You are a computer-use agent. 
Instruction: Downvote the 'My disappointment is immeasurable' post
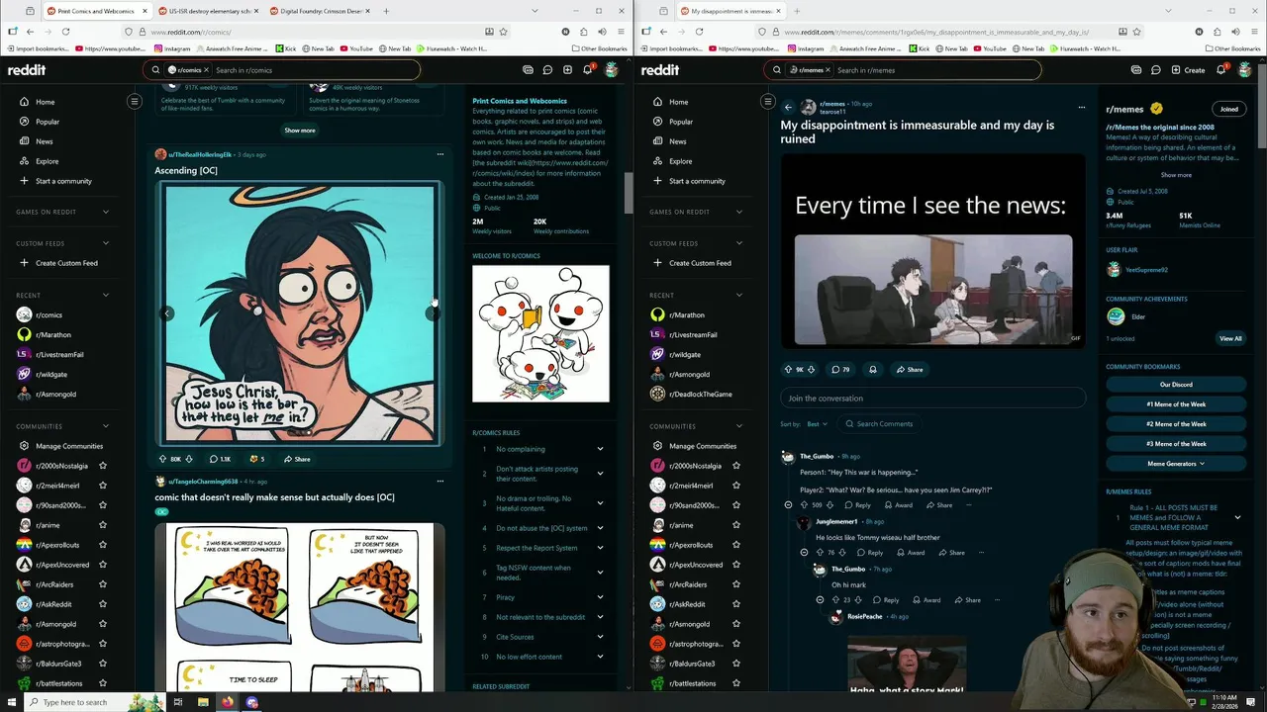pyautogui.click(x=812, y=370)
